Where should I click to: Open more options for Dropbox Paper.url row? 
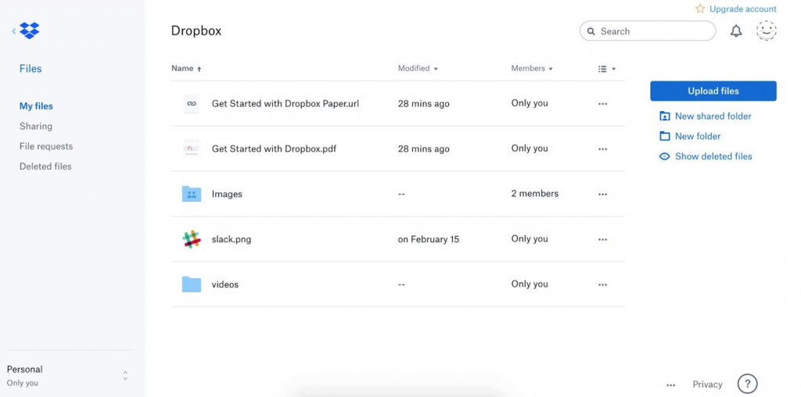[603, 104]
